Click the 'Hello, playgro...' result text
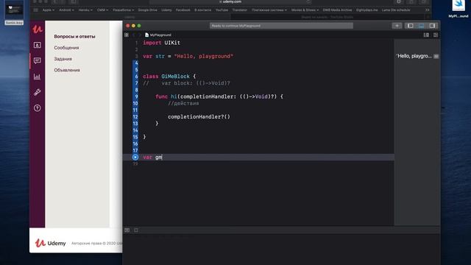The width and height of the screenshot is (471, 265). point(414,56)
